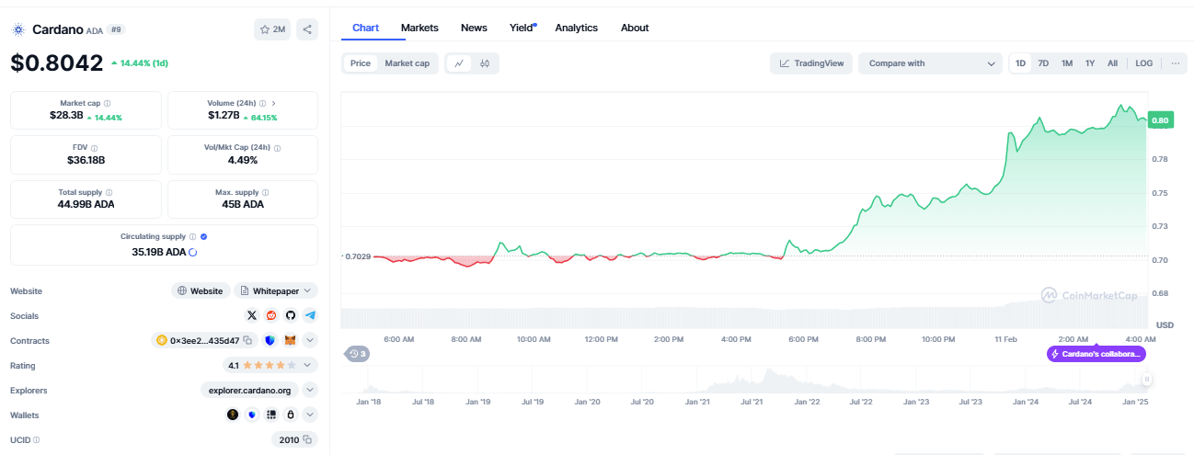This screenshot has height=455, width=1194.
Task: Enable LOG scale on chart
Action: tap(1143, 63)
